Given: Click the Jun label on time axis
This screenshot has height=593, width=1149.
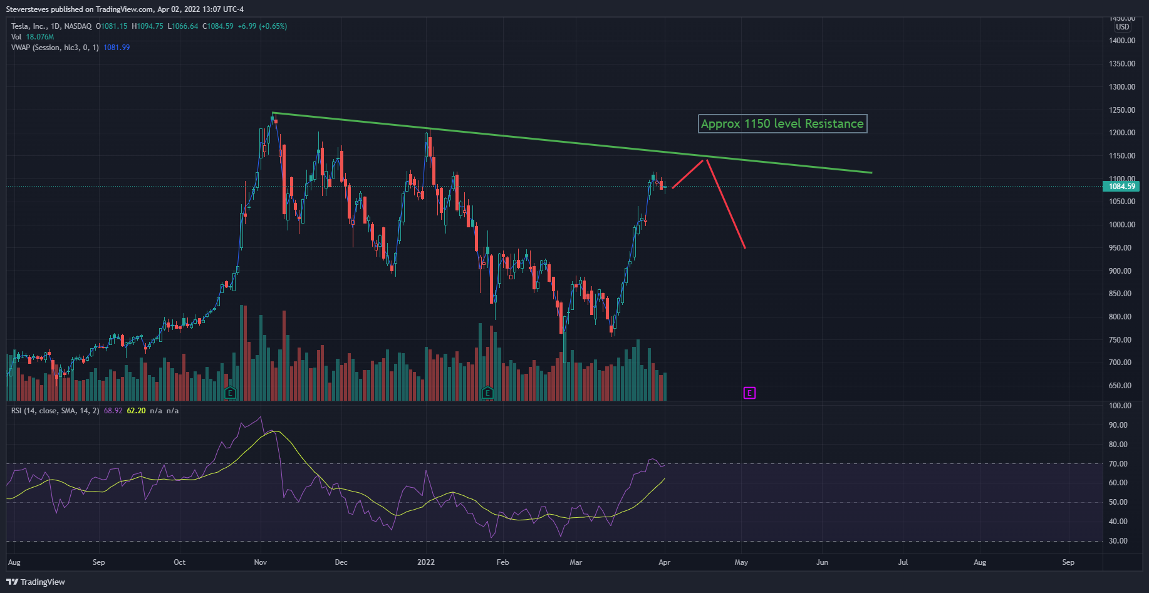Looking at the screenshot, I should (822, 562).
